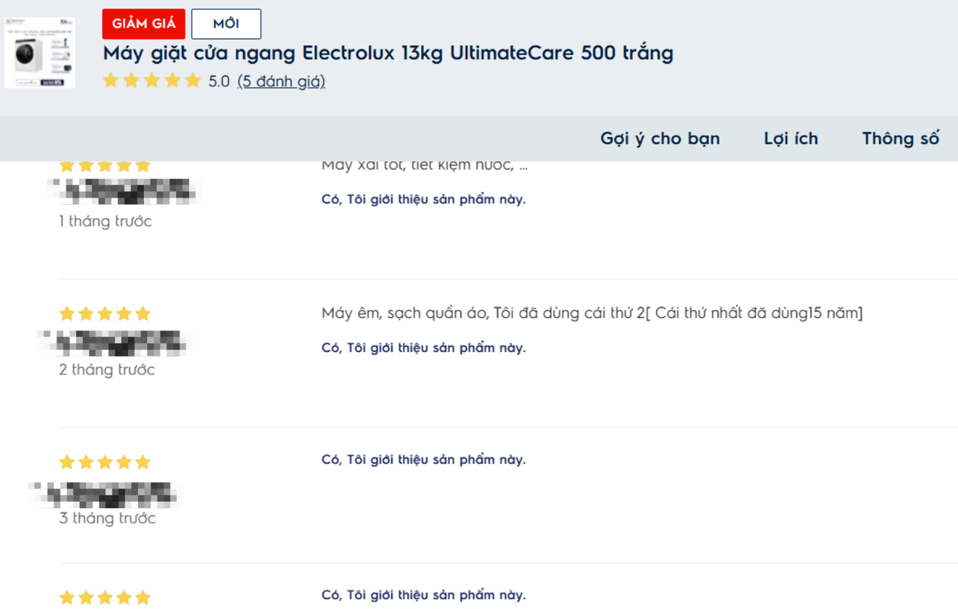This screenshot has width=958, height=616.
Task: Click the product title Máy giặt Electrolux 13kg
Action: tap(388, 53)
